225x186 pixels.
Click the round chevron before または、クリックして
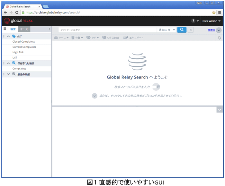[x=94, y=96]
